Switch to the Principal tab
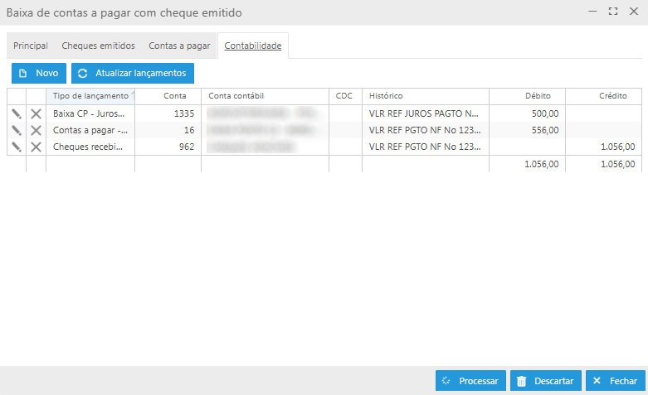The image size is (648, 395). click(x=31, y=46)
